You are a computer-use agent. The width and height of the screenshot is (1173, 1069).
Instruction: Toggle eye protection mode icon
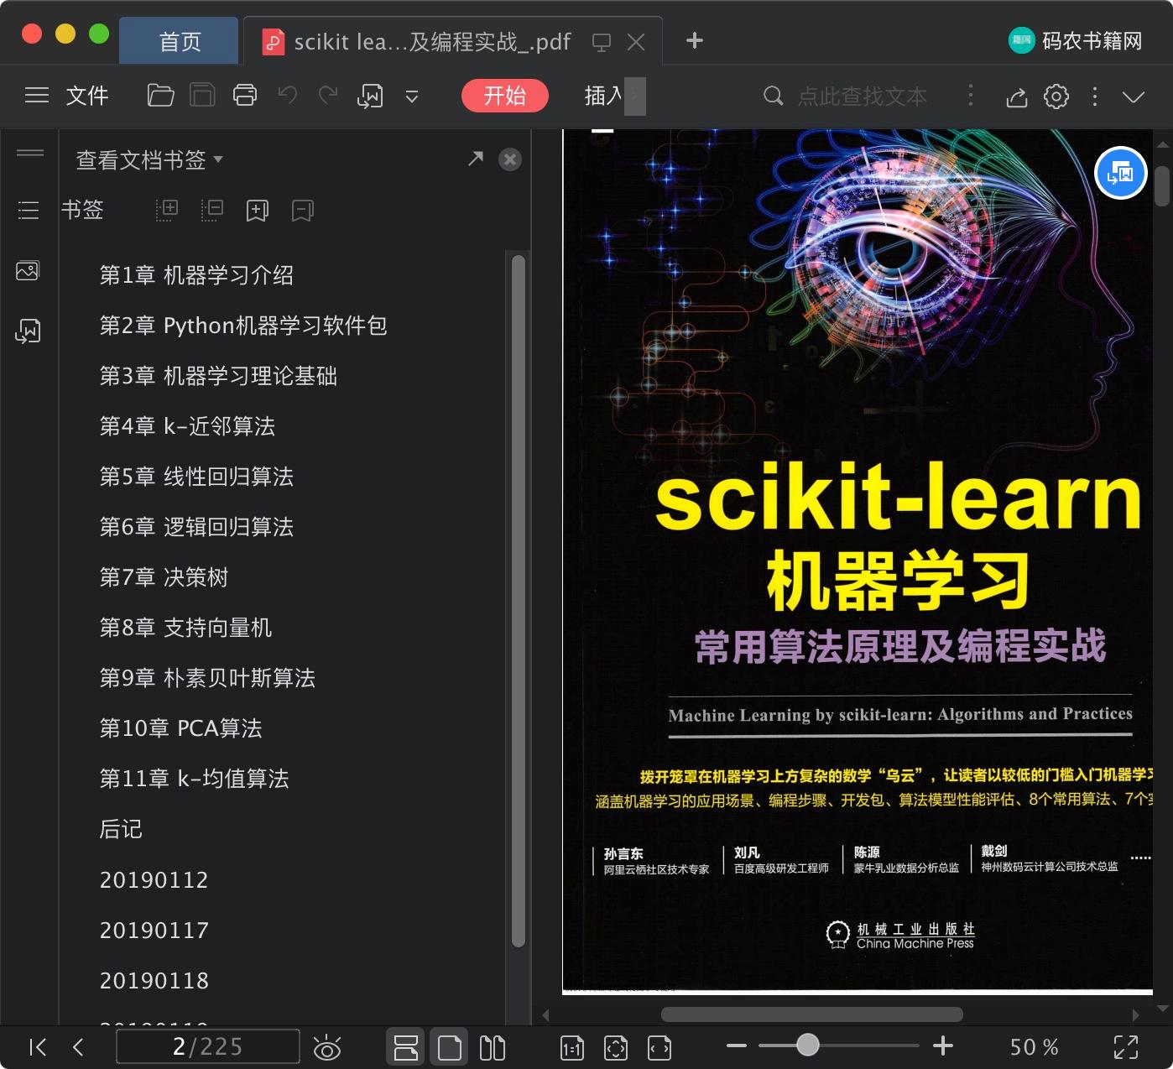tap(327, 1047)
